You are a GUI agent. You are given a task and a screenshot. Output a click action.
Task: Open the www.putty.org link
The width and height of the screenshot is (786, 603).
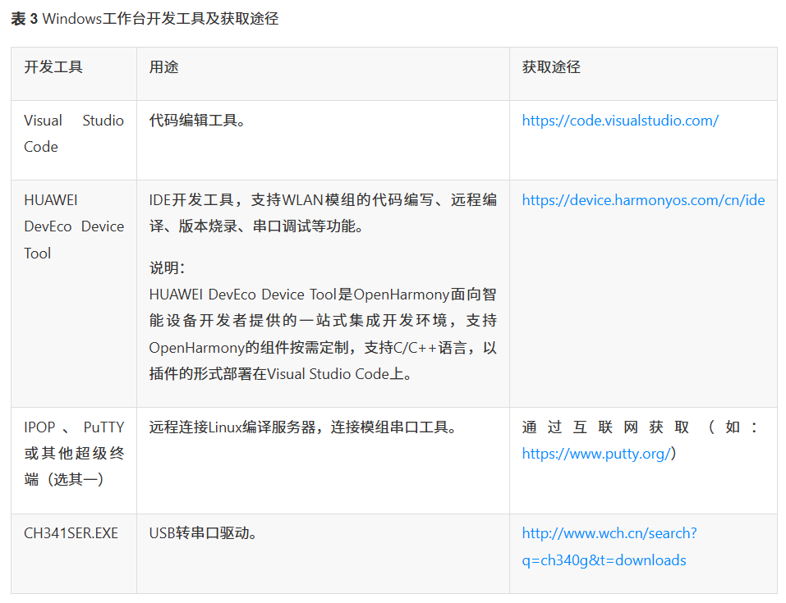596,454
